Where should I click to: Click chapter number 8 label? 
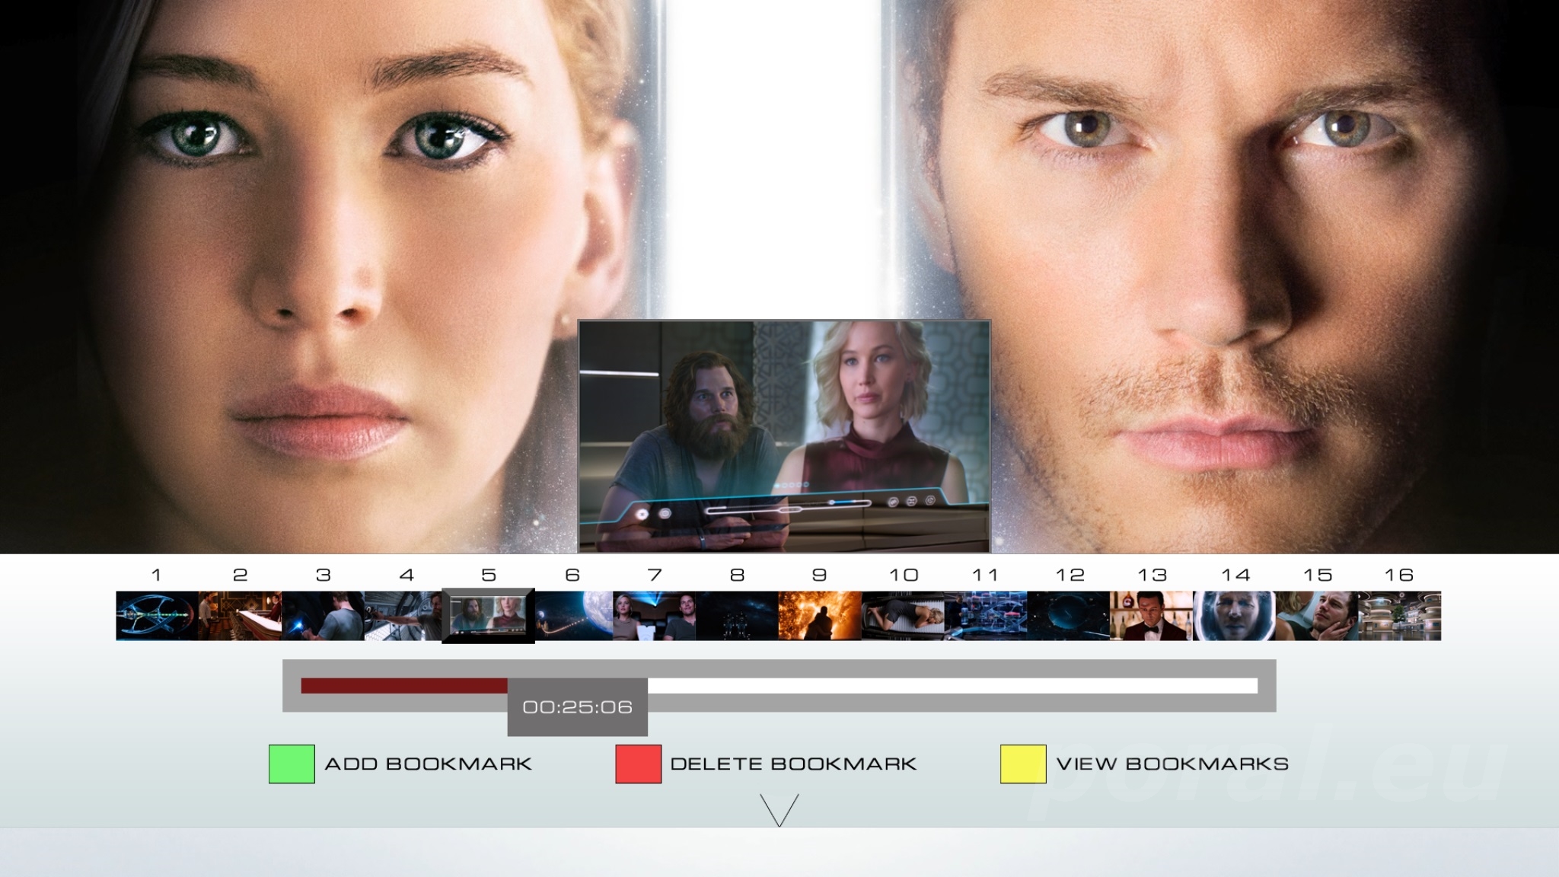(737, 575)
